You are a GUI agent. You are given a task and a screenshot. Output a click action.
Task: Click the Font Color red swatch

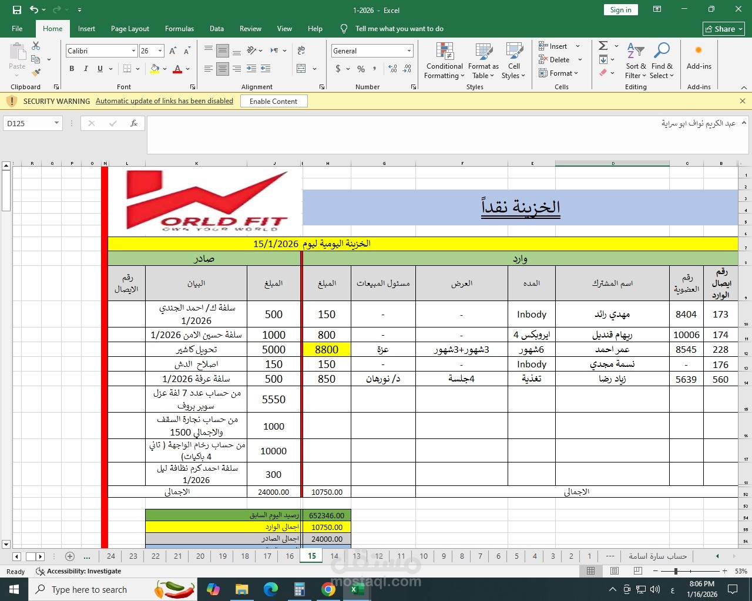177,69
